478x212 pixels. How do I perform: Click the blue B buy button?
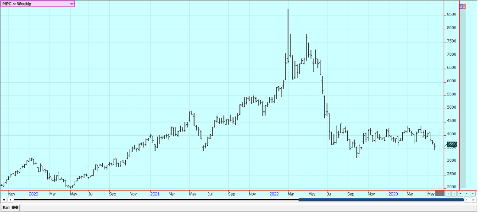(x=461, y=6)
